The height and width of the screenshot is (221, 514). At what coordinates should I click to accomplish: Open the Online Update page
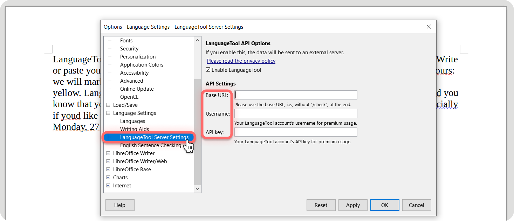[137, 89]
